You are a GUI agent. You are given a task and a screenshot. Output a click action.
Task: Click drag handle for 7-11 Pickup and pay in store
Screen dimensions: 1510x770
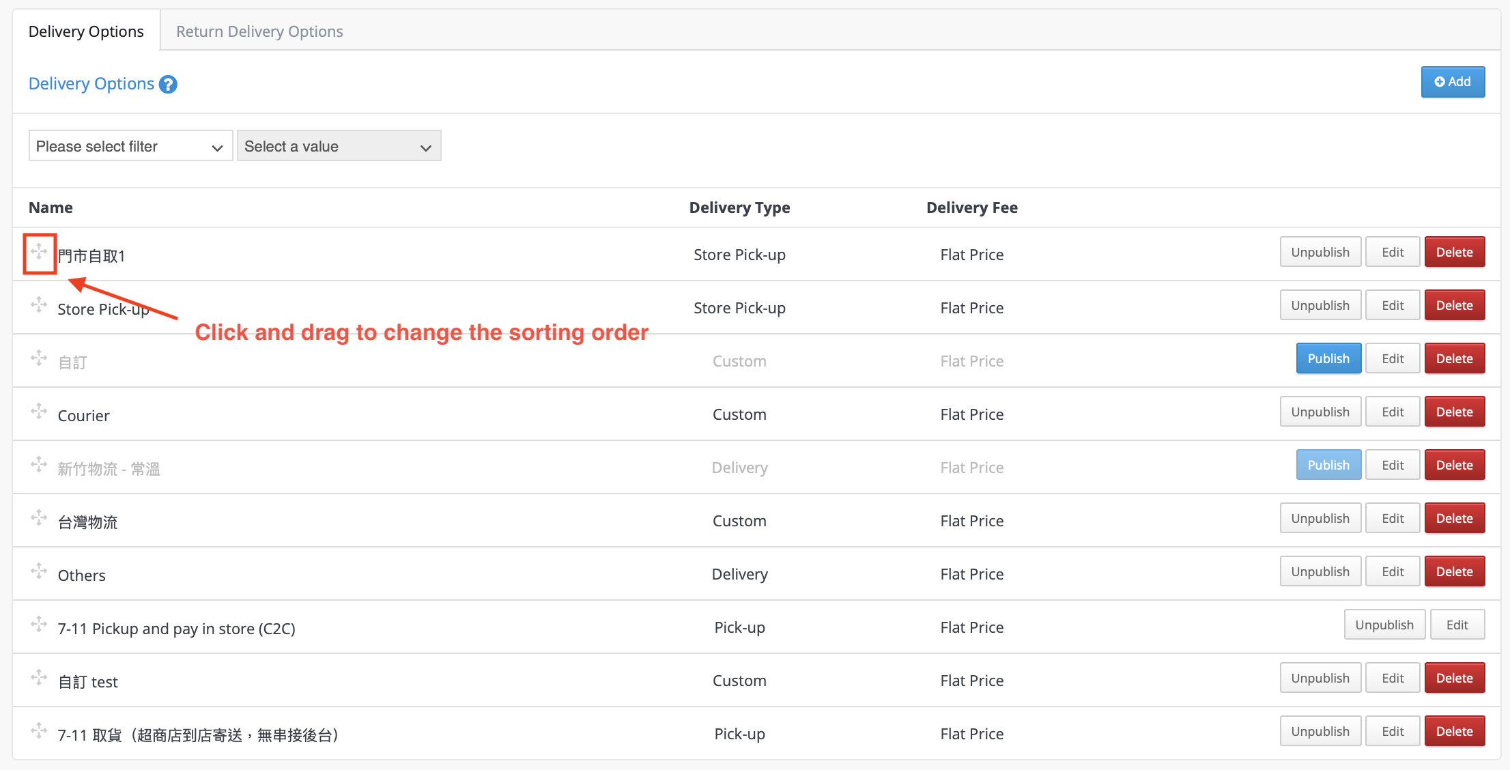39,625
